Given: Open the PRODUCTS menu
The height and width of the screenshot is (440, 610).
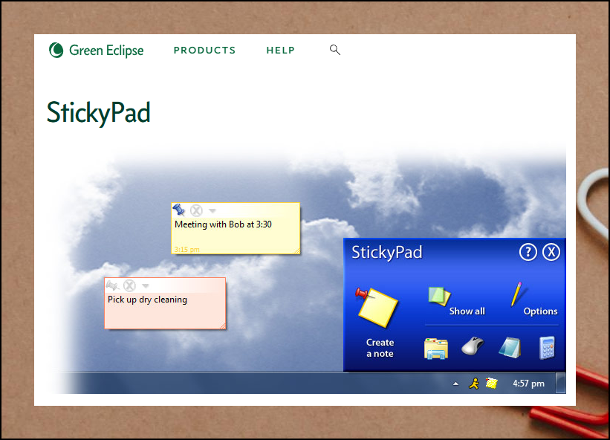Looking at the screenshot, I should 204,51.
